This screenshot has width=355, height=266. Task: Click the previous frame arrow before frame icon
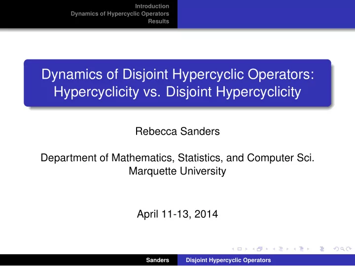(253, 249)
